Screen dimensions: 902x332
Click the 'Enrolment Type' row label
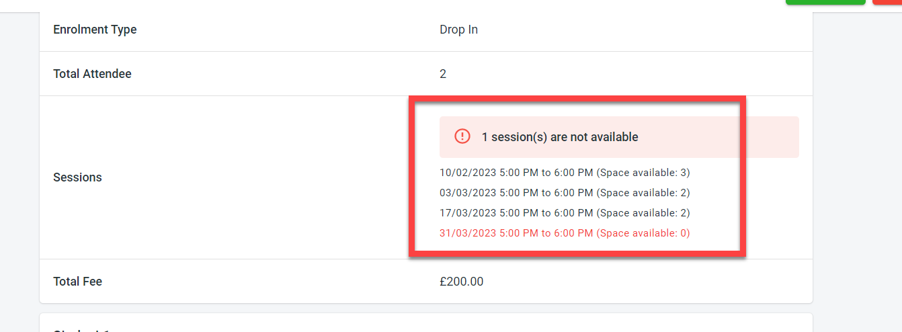95,30
